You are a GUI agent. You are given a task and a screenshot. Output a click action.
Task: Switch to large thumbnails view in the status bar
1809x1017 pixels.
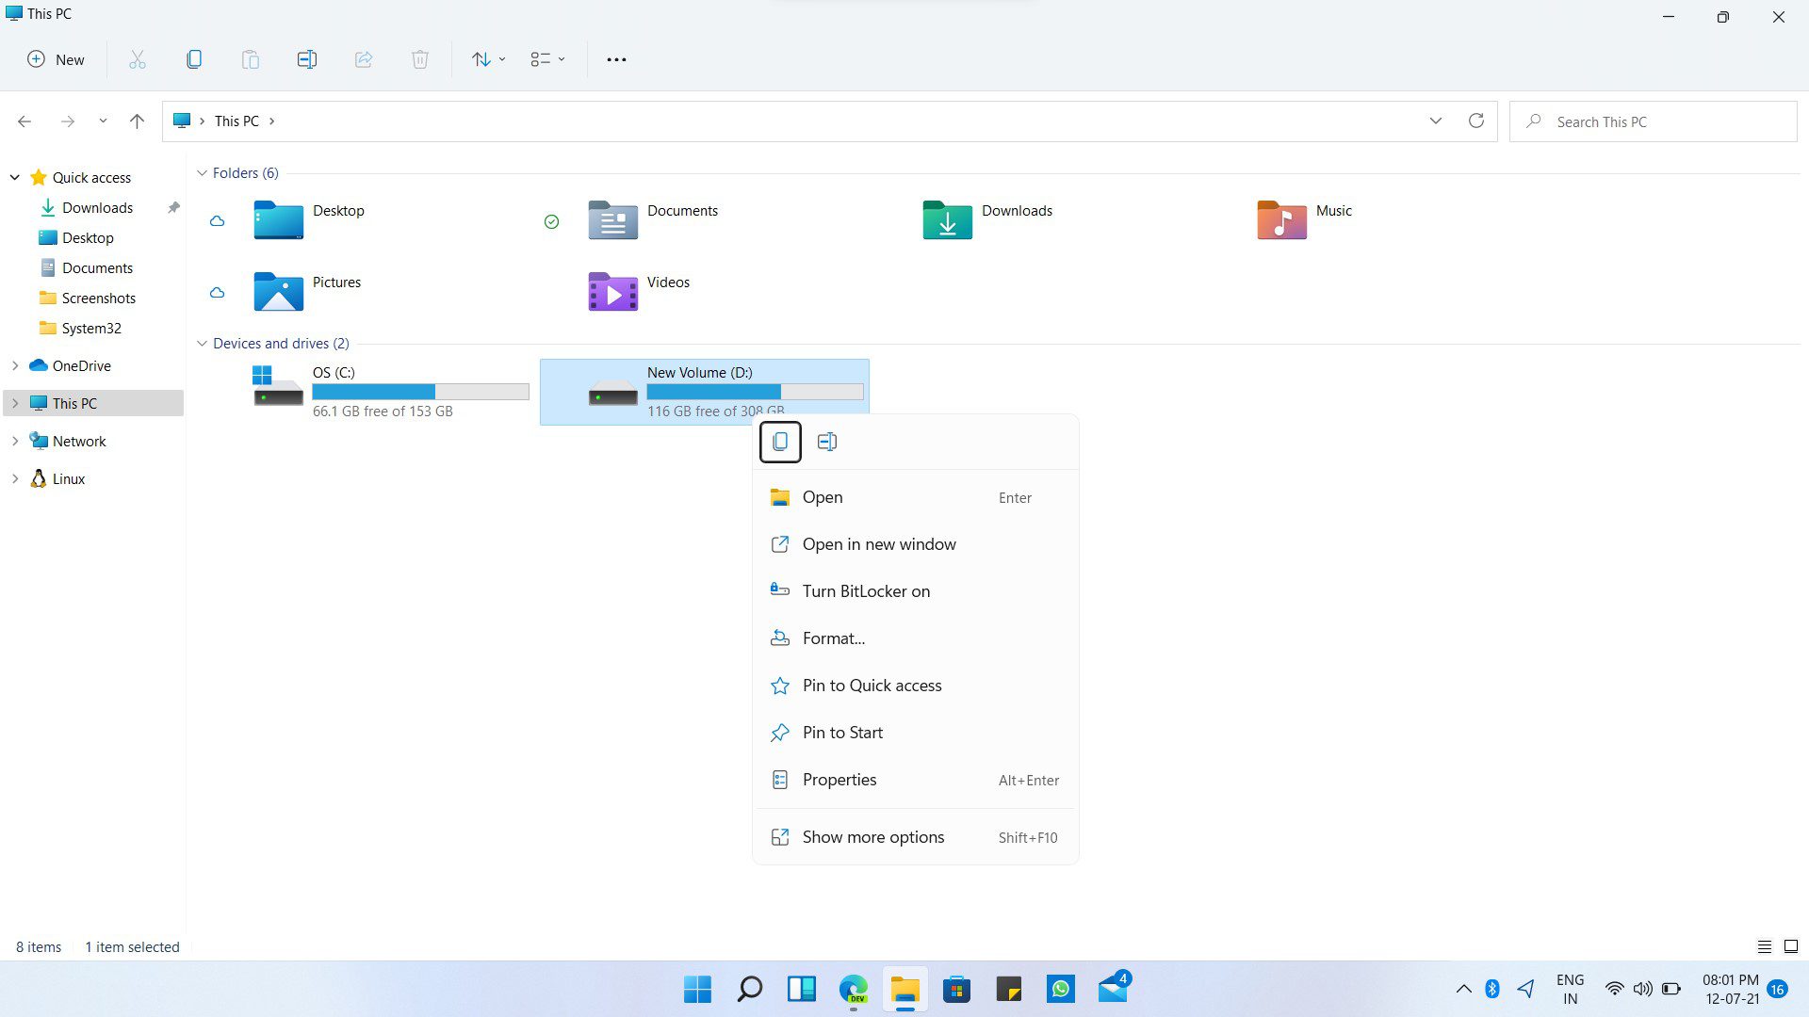pyautogui.click(x=1791, y=946)
